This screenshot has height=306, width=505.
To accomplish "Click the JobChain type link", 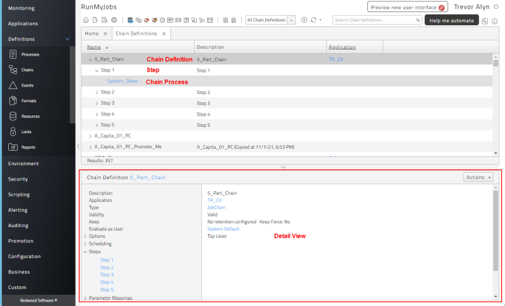I will (x=217, y=208).
